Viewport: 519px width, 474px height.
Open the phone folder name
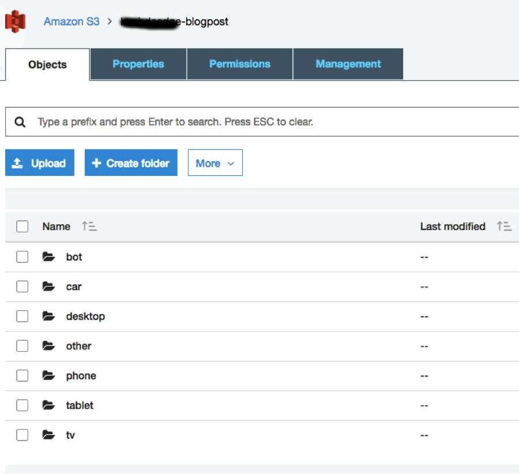[x=81, y=376]
